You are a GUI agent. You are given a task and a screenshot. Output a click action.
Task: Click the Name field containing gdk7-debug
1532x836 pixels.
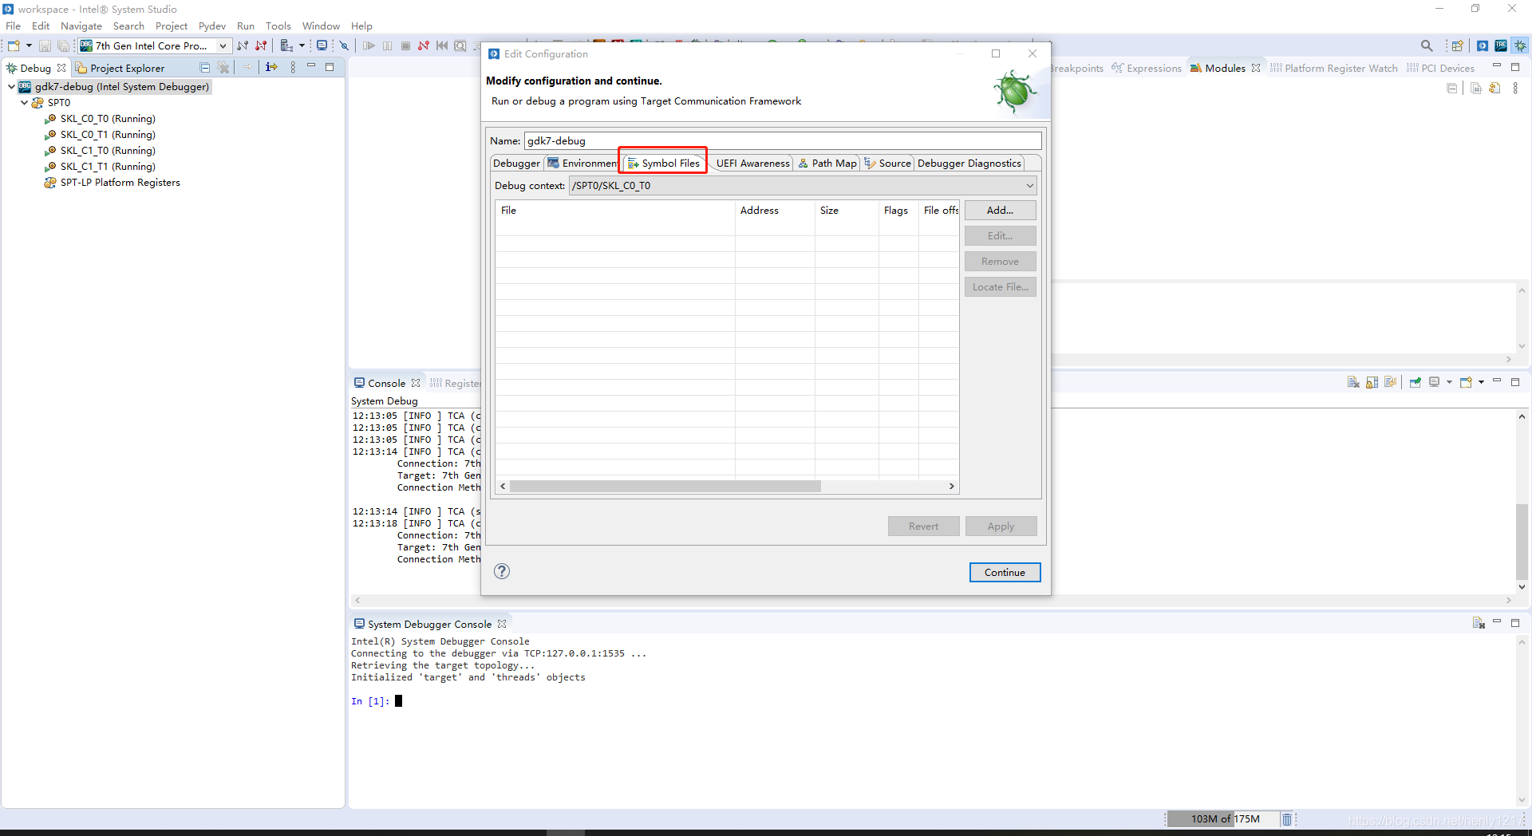coord(783,140)
